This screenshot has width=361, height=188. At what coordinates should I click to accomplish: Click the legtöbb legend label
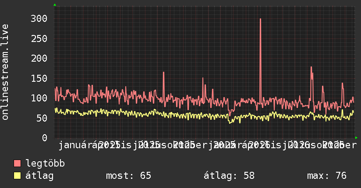[45, 164]
